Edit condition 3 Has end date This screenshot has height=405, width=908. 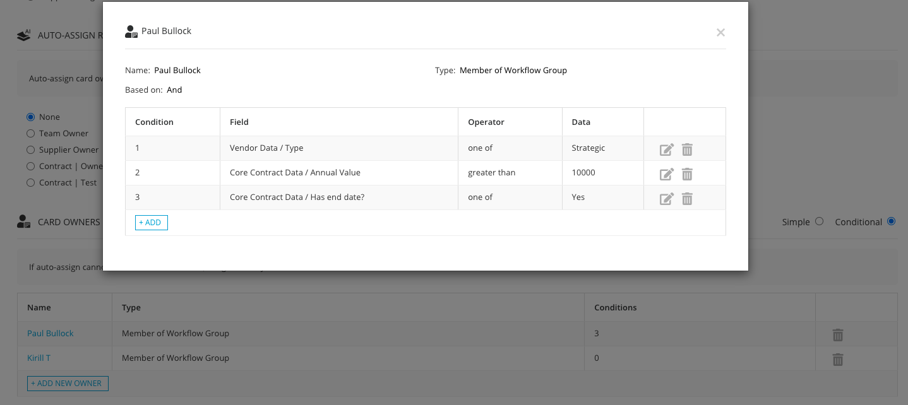667,199
